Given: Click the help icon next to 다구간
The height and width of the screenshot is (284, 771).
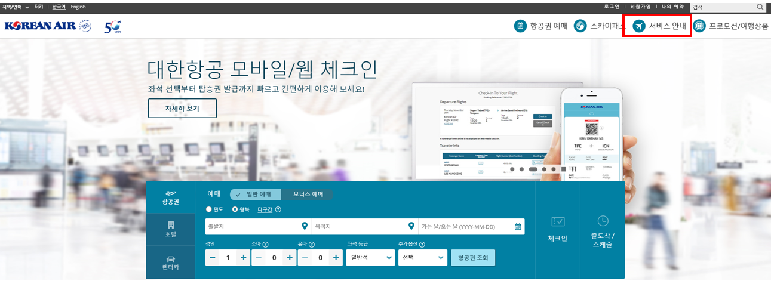Looking at the screenshot, I should tap(278, 209).
